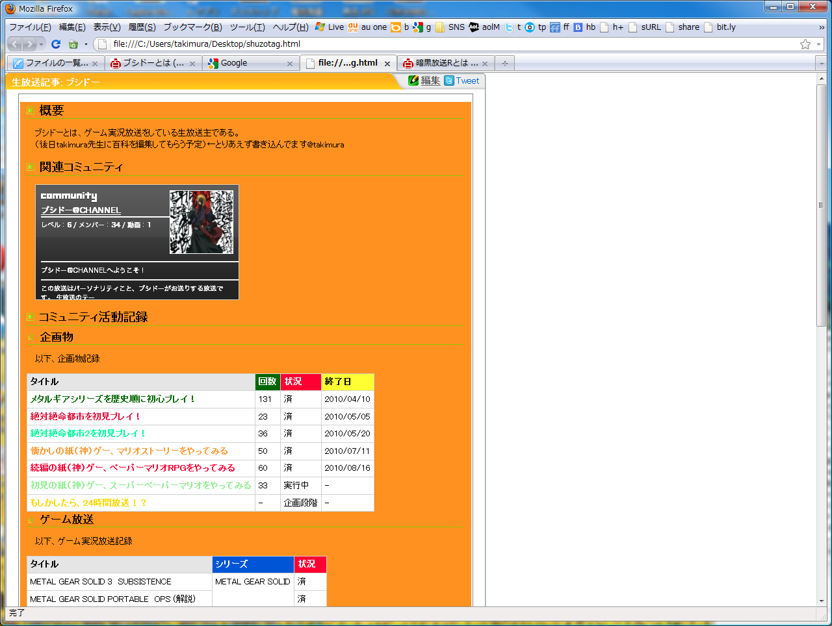Reload the page with the refresh icon
Image resolution: width=832 pixels, height=626 pixels.
56,44
